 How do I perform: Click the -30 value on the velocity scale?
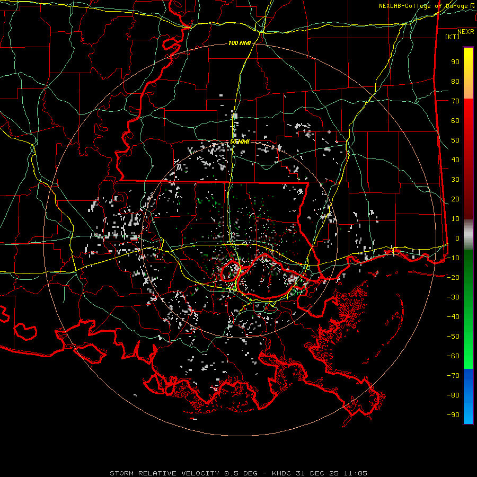point(453,297)
